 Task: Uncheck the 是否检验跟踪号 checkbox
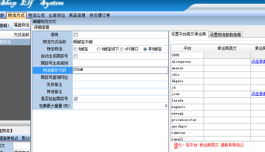[76, 99]
